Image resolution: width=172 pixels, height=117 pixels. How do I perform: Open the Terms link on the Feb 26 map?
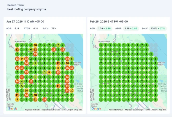148,110
